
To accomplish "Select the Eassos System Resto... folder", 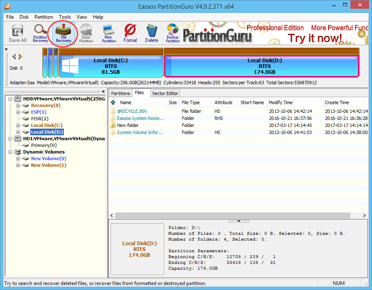I will point(141,118).
